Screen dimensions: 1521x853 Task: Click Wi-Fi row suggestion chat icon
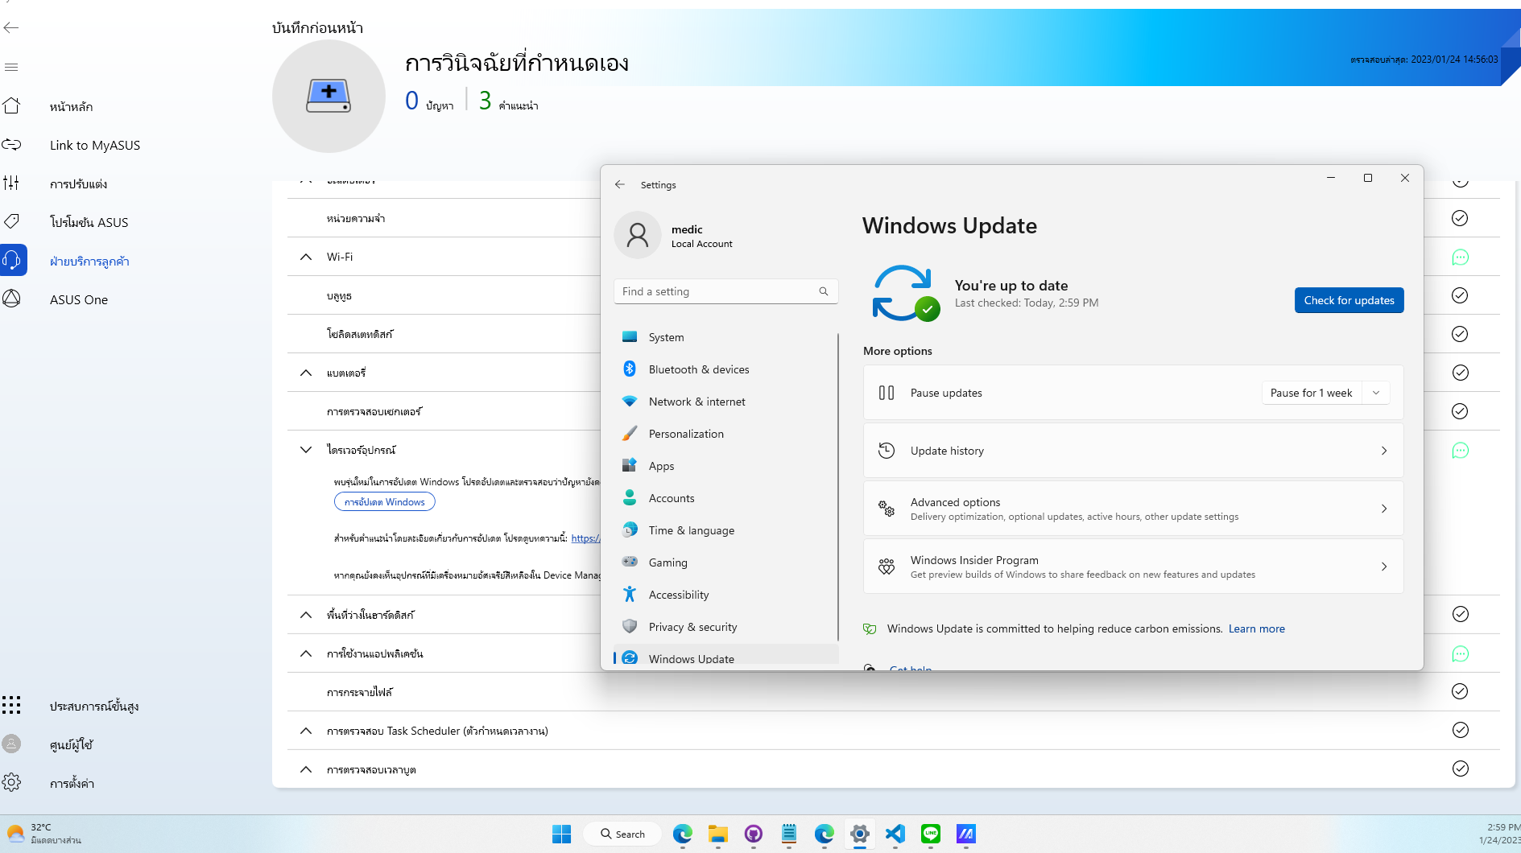[1460, 258]
